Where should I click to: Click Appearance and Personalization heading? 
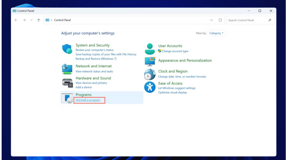(185, 61)
